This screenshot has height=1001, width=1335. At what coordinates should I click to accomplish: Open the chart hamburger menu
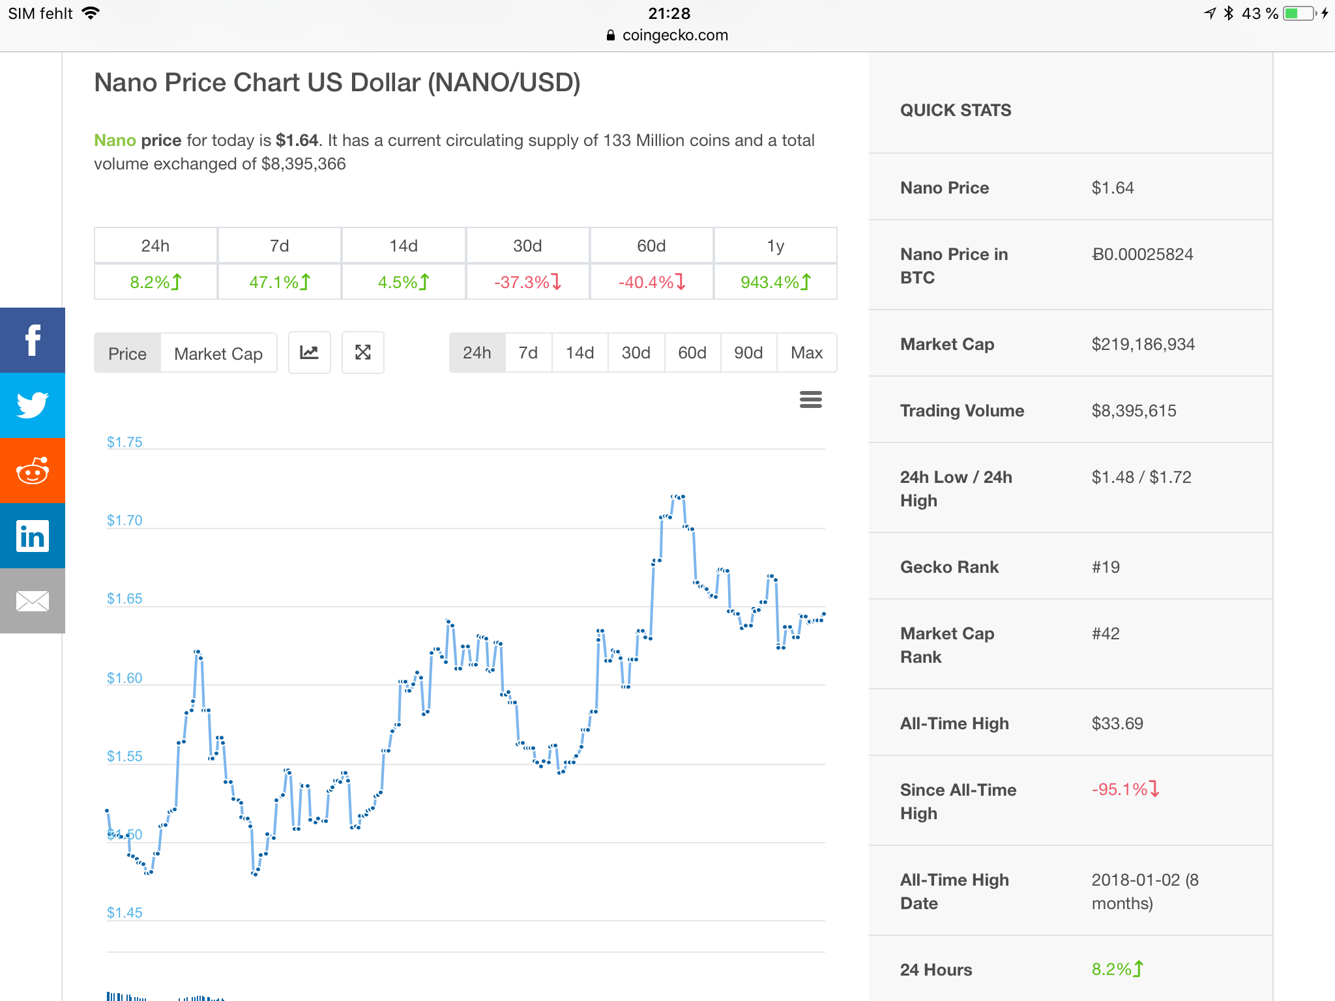point(810,399)
